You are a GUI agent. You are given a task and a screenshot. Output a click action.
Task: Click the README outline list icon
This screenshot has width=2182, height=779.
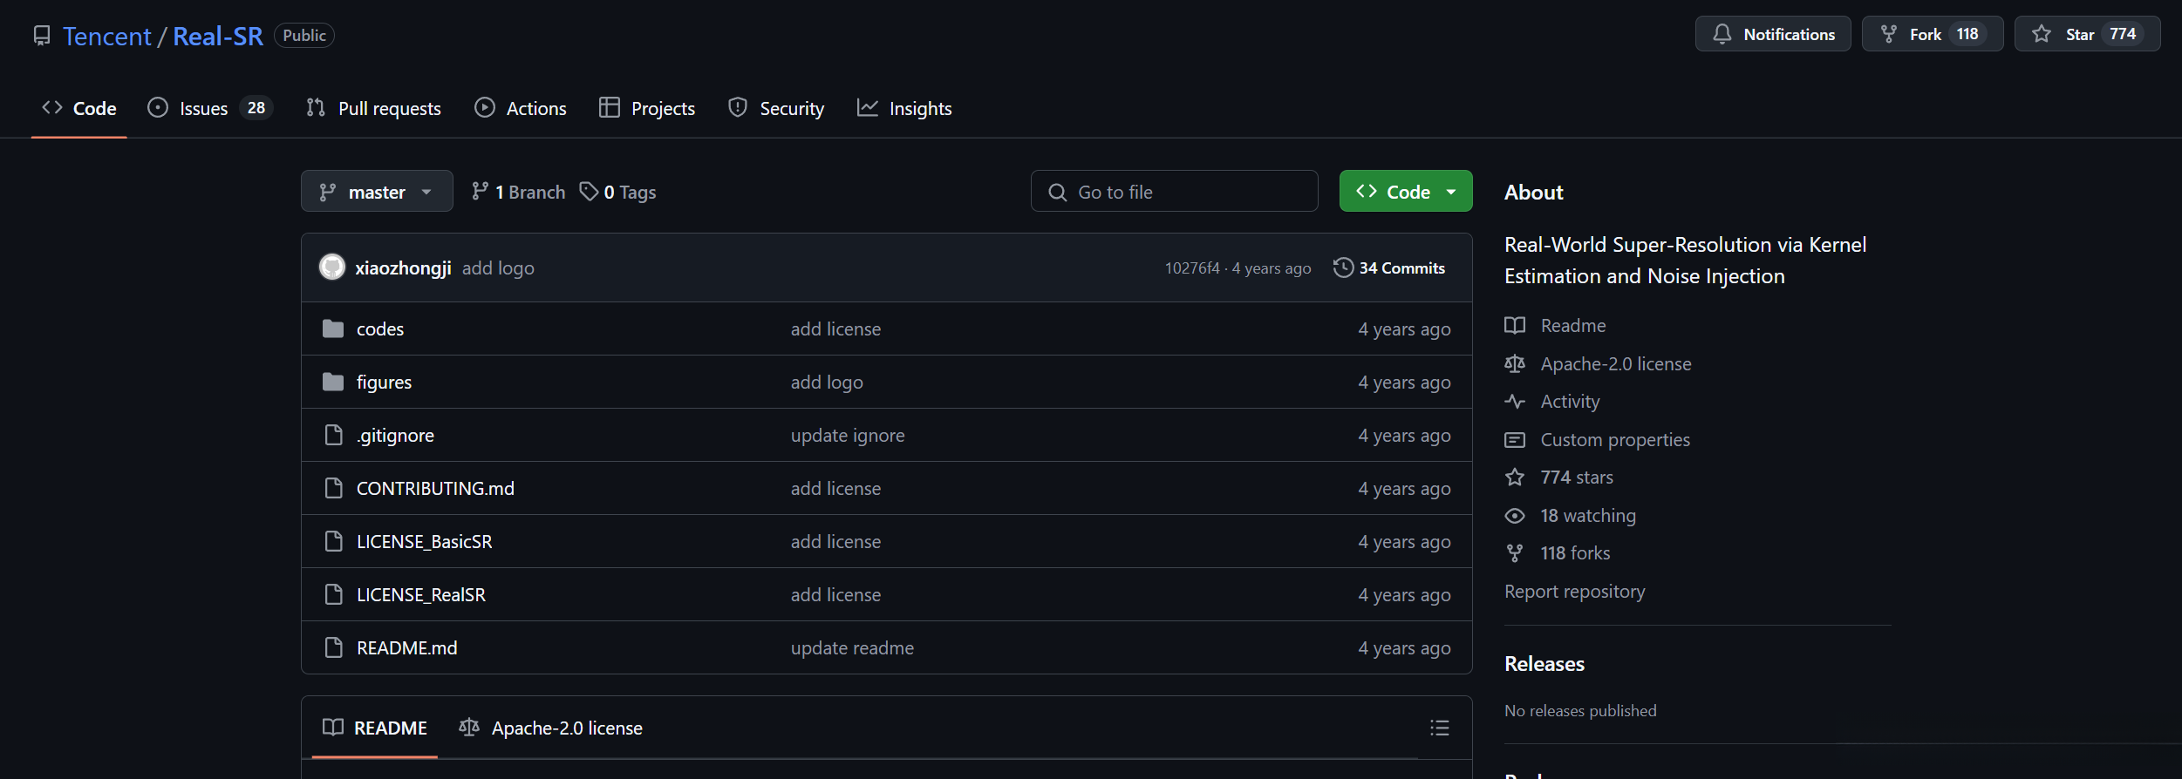click(x=1439, y=728)
